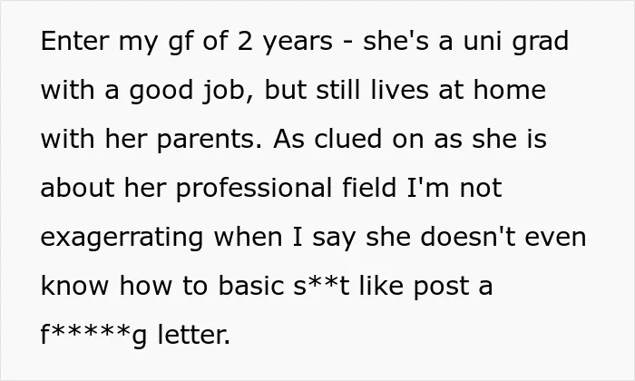Click the dash after 'years'
The height and width of the screenshot is (381, 635).
(347, 43)
